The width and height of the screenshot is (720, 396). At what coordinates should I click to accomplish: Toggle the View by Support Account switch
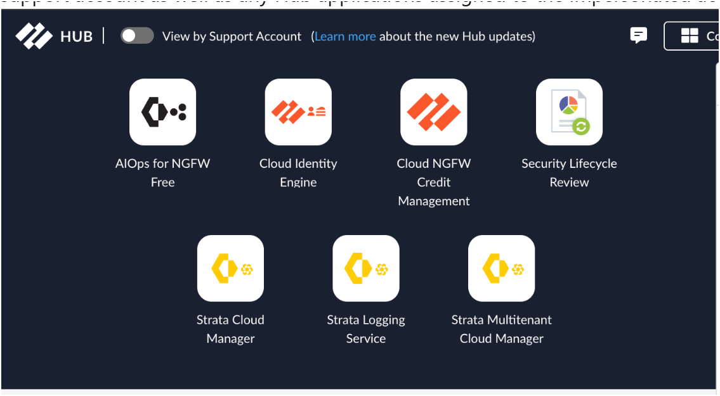pyautogui.click(x=137, y=36)
